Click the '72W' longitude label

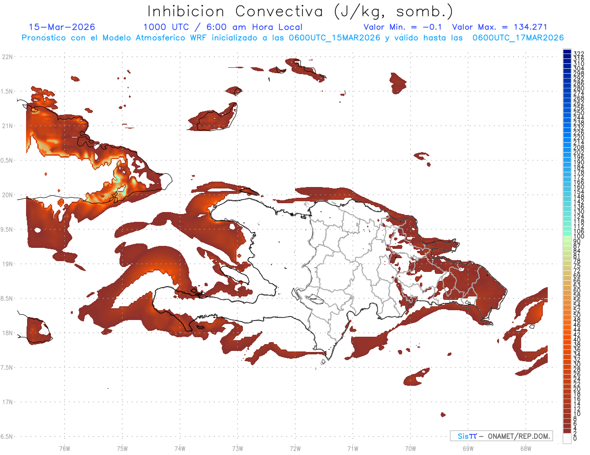tap(295, 448)
